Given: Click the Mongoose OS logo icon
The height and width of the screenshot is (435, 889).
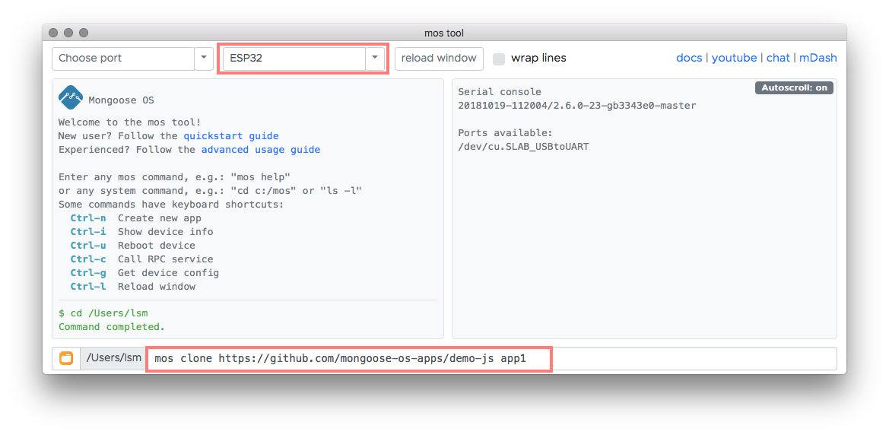Looking at the screenshot, I should pos(71,97).
